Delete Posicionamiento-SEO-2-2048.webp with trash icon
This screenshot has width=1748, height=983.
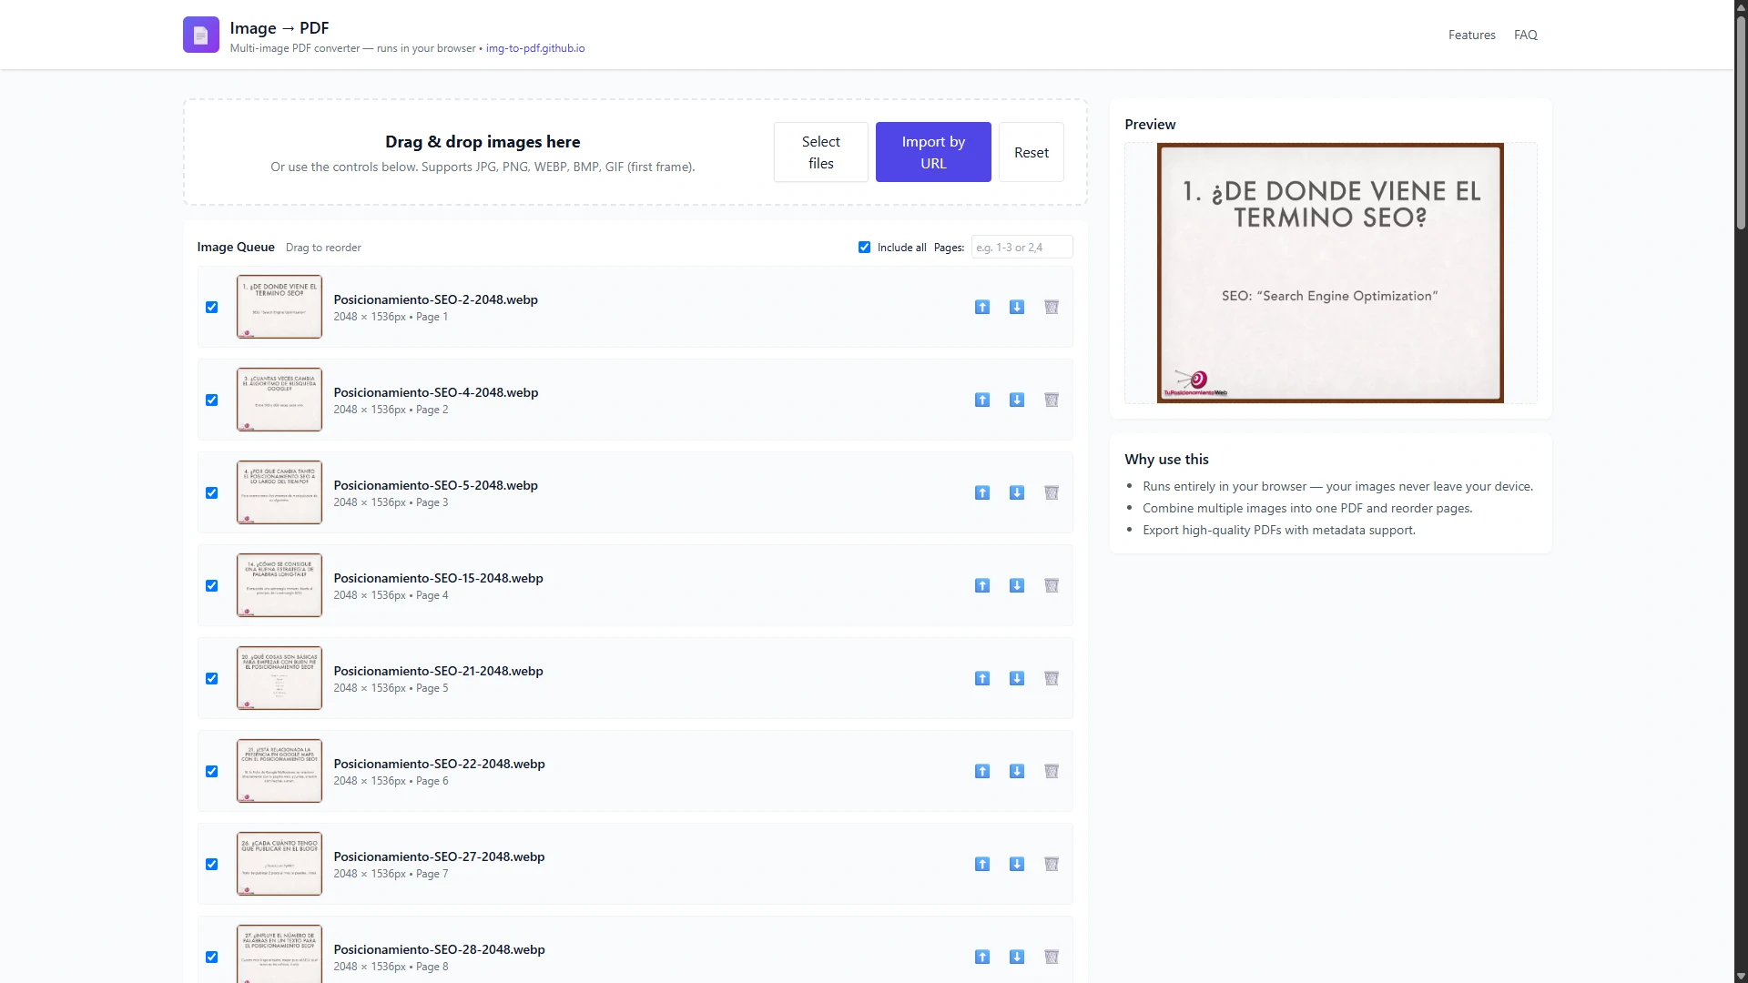point(1052,307)
